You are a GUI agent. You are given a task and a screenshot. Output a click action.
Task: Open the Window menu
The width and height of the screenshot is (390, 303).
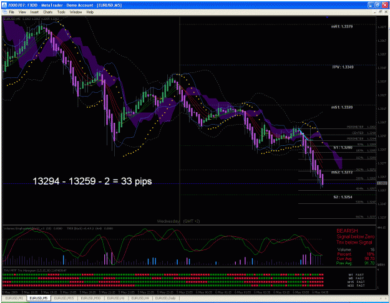tap(76, 12)
